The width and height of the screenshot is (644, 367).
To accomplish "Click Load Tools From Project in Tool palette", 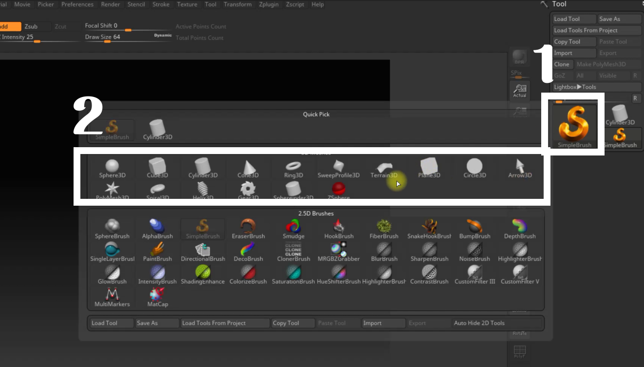I will [597, 30].
